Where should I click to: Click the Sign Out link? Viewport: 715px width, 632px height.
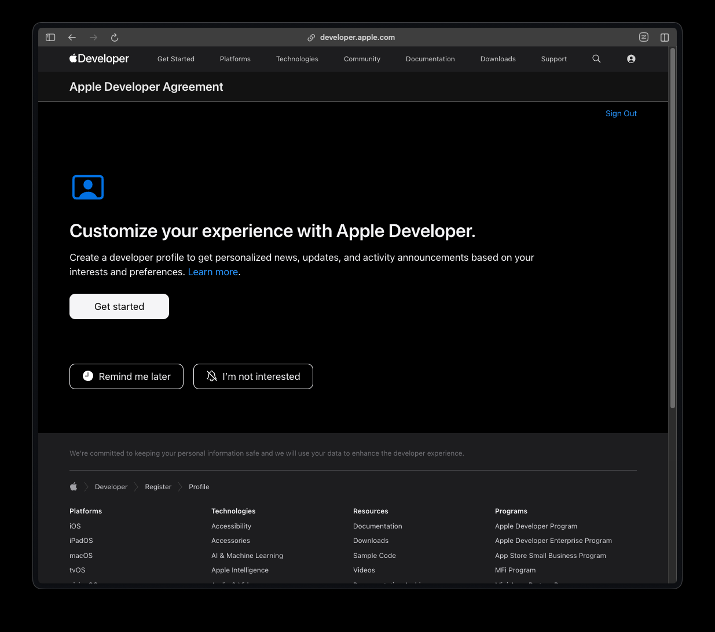point(621,113)
